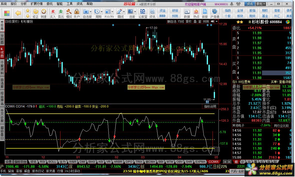Open the 数据 PE icon
The height and width of the screenshot is (177, 295).
187,11
